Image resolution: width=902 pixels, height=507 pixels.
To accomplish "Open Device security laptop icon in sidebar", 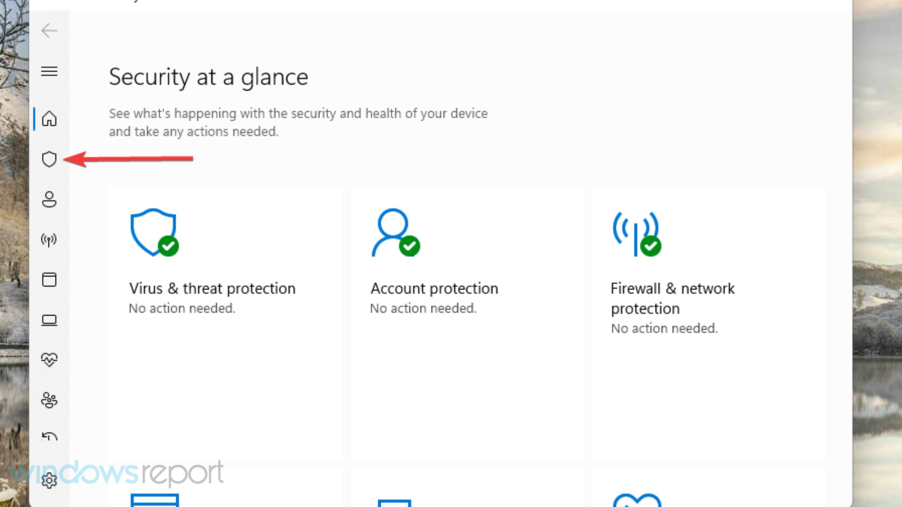I will coord(49,320).
